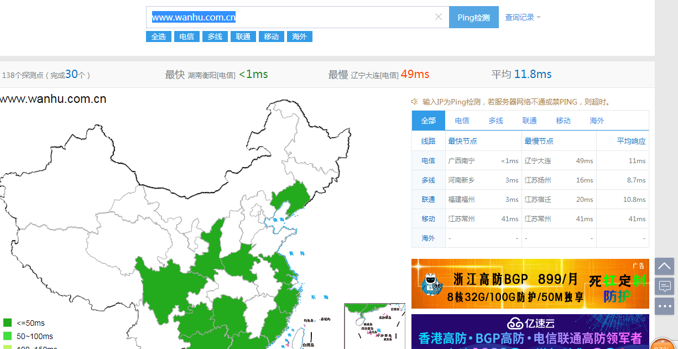The width and height of the screenshot is (678, 349).
Task: Click the 移动 row label in the 线路 column
Action: (x=428, y=218)
